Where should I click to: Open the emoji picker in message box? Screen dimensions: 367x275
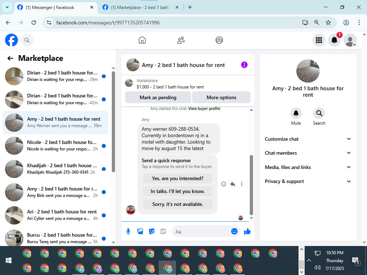tap(234, 232)
